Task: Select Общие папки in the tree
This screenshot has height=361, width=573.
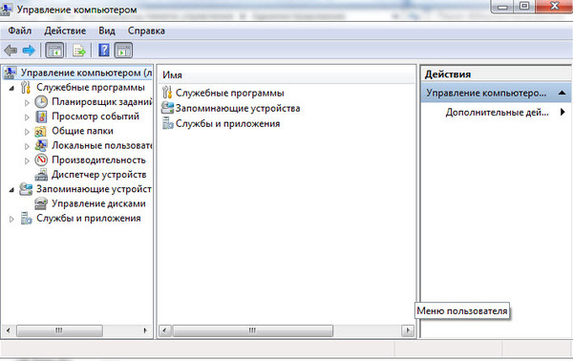Action: tap(82, 131)
